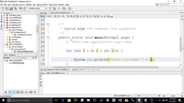The width and height of the screenshot is (184, 103).
Task: Click the Open Project toolbar icon
Action: coord(11,8)
